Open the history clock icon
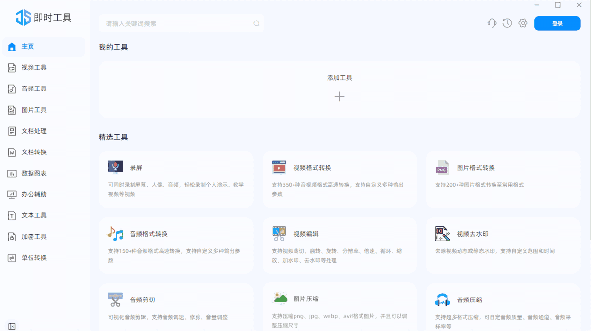 [507, 23]
